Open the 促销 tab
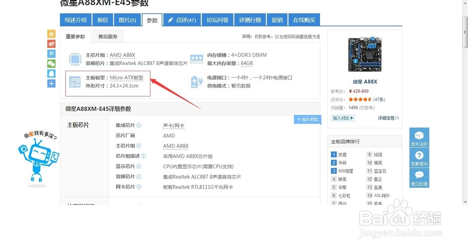 point(277,20)
